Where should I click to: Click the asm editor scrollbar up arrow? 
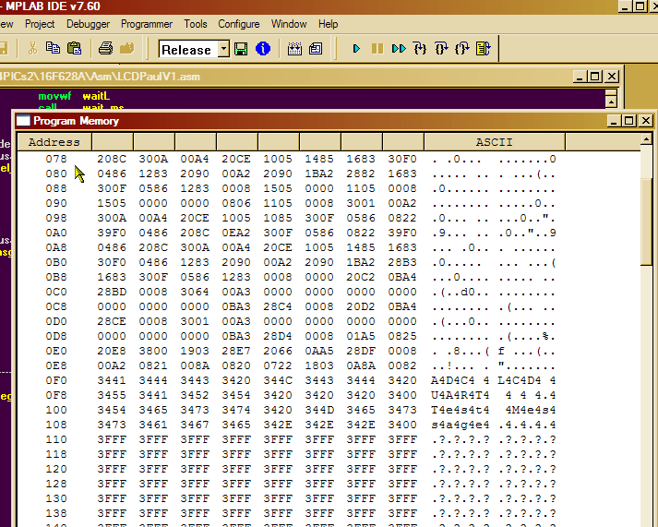[x=612, y=102]
